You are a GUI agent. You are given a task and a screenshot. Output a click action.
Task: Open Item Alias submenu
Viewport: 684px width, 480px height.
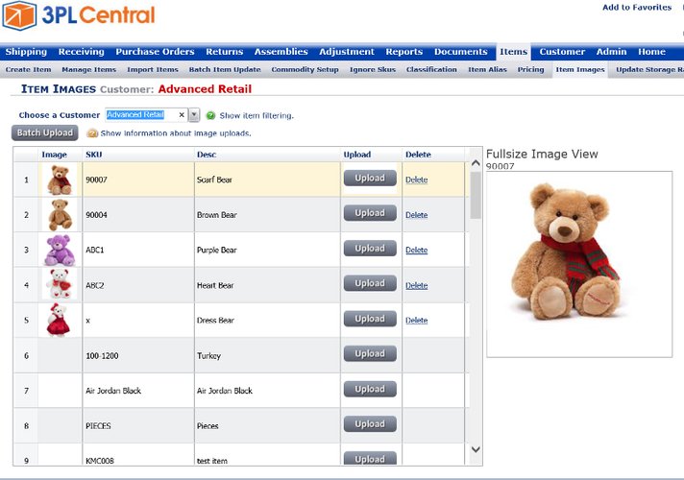pos(487,69)
